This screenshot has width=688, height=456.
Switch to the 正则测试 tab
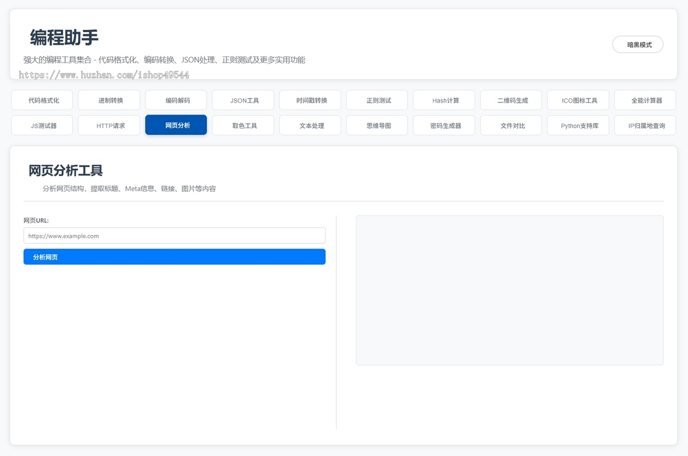pos(377,100)
